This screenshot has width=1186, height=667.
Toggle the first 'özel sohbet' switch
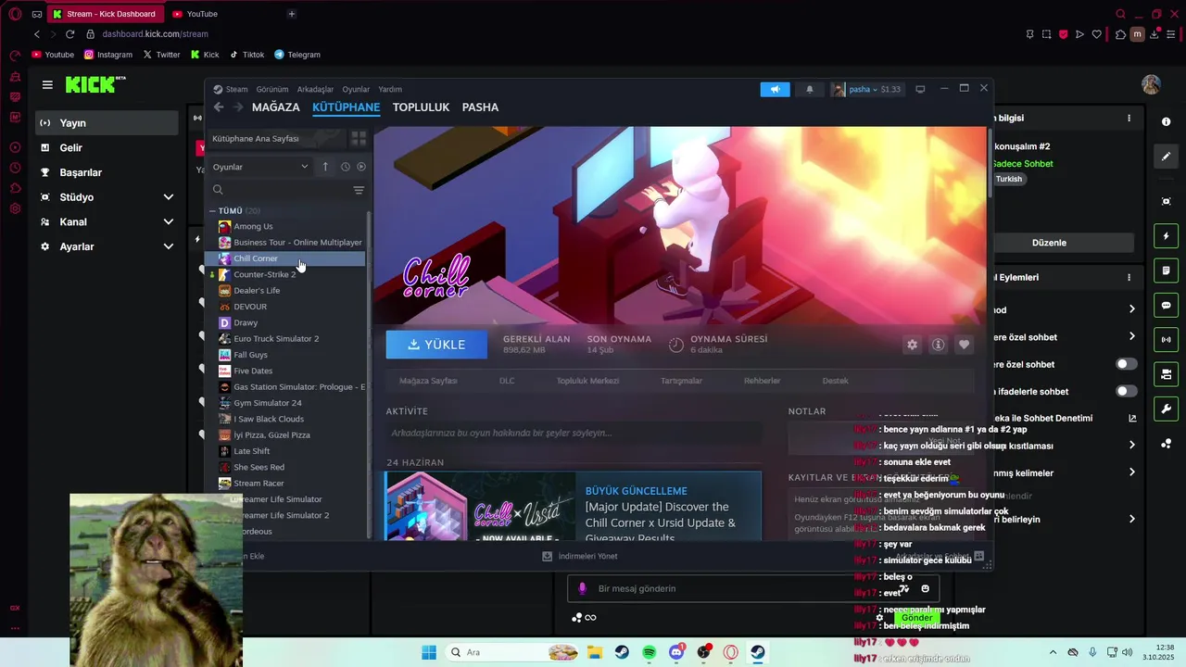pyautogui.click(x=1127, y=364)
